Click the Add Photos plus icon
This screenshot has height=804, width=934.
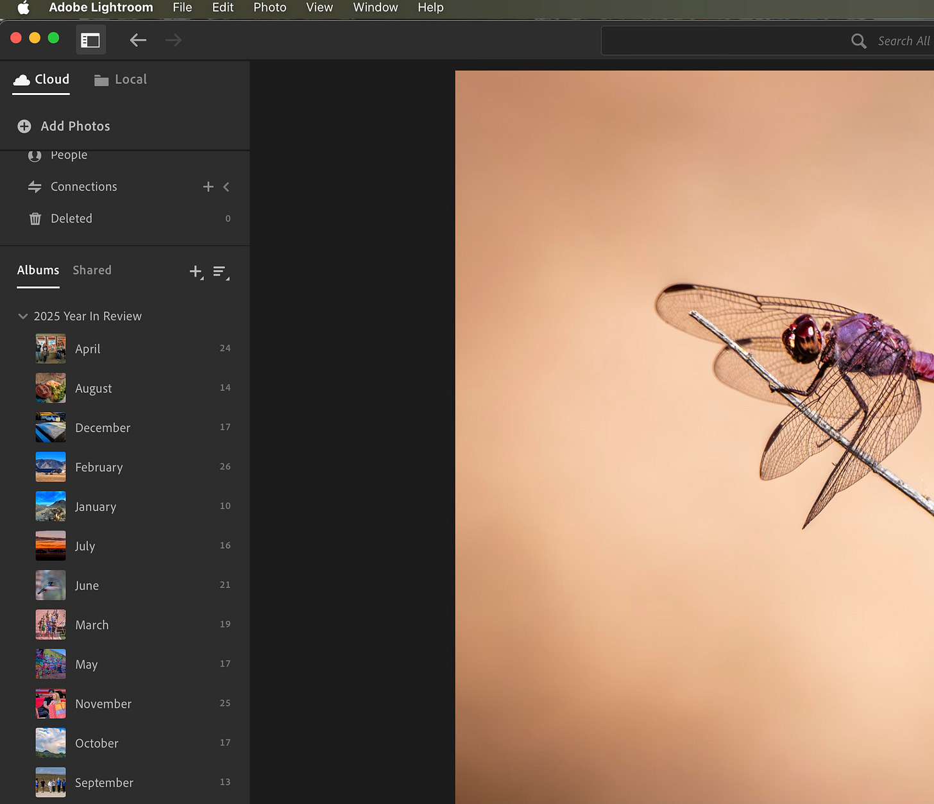24,126
